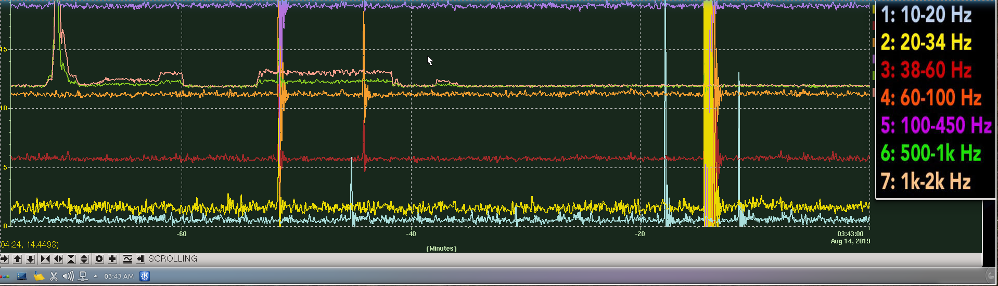Select the '5: 100-450 Hz' legend entry
998x286 pixels.
pyautogui.click(x=936, y=125)
